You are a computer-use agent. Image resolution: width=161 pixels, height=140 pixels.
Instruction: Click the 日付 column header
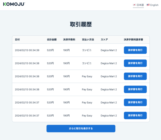tap(17, 40)
